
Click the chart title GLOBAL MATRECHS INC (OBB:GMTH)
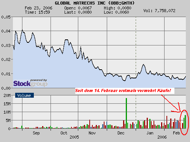click(x=95, y=3)
